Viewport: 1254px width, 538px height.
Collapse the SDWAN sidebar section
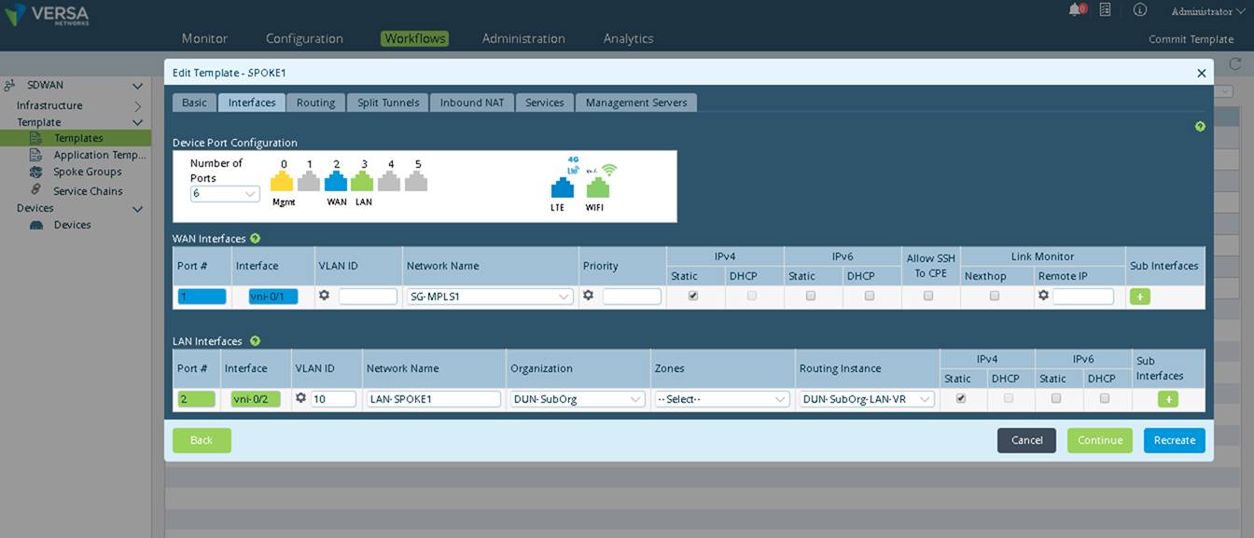pos(137,86)
